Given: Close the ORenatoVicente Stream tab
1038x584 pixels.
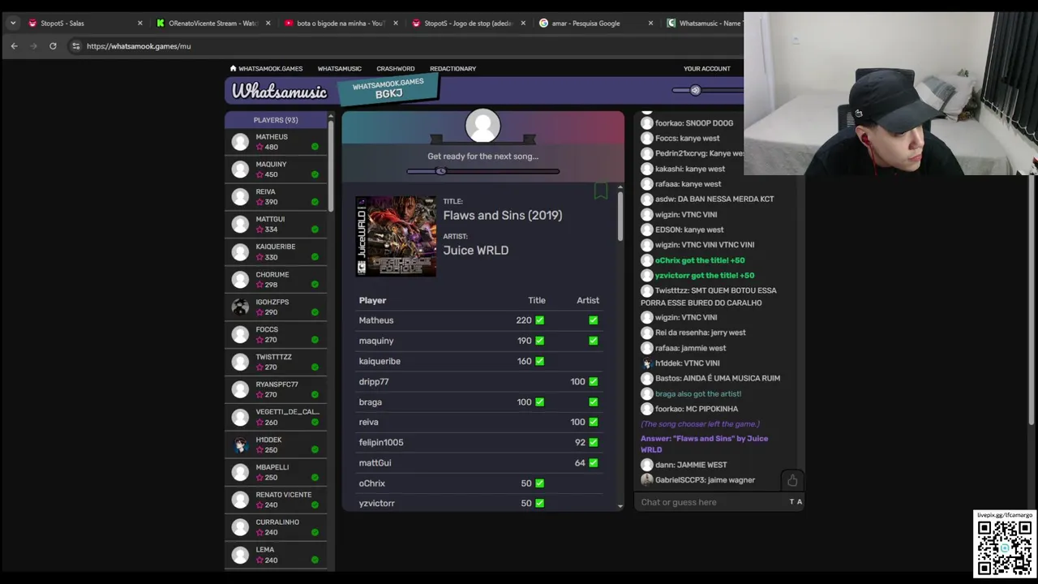Looking at the screenshot, I should (x=268, y=23).
